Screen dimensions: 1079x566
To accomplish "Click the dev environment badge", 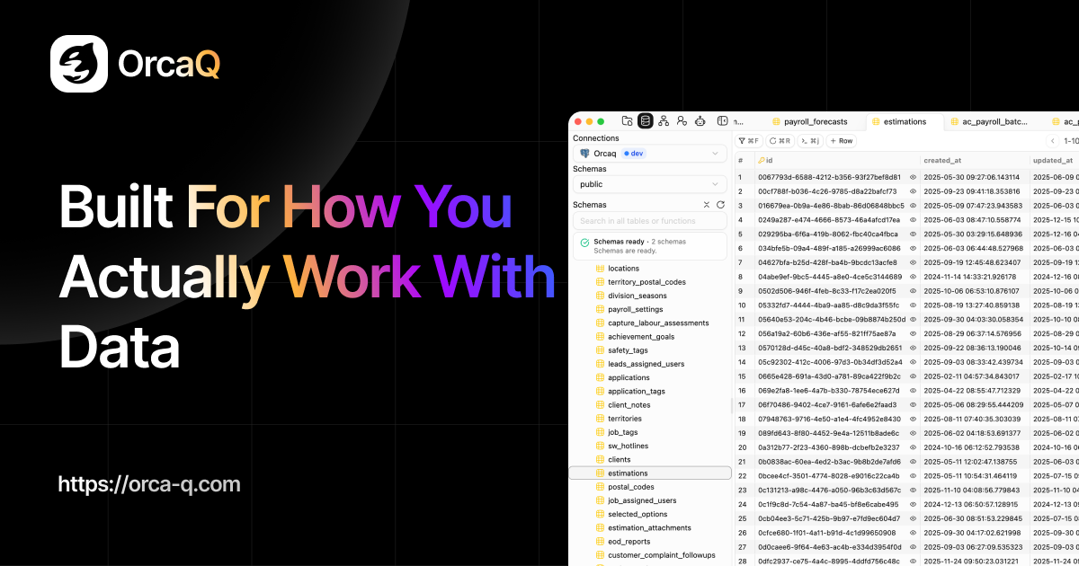I will [x=633, y=154].
